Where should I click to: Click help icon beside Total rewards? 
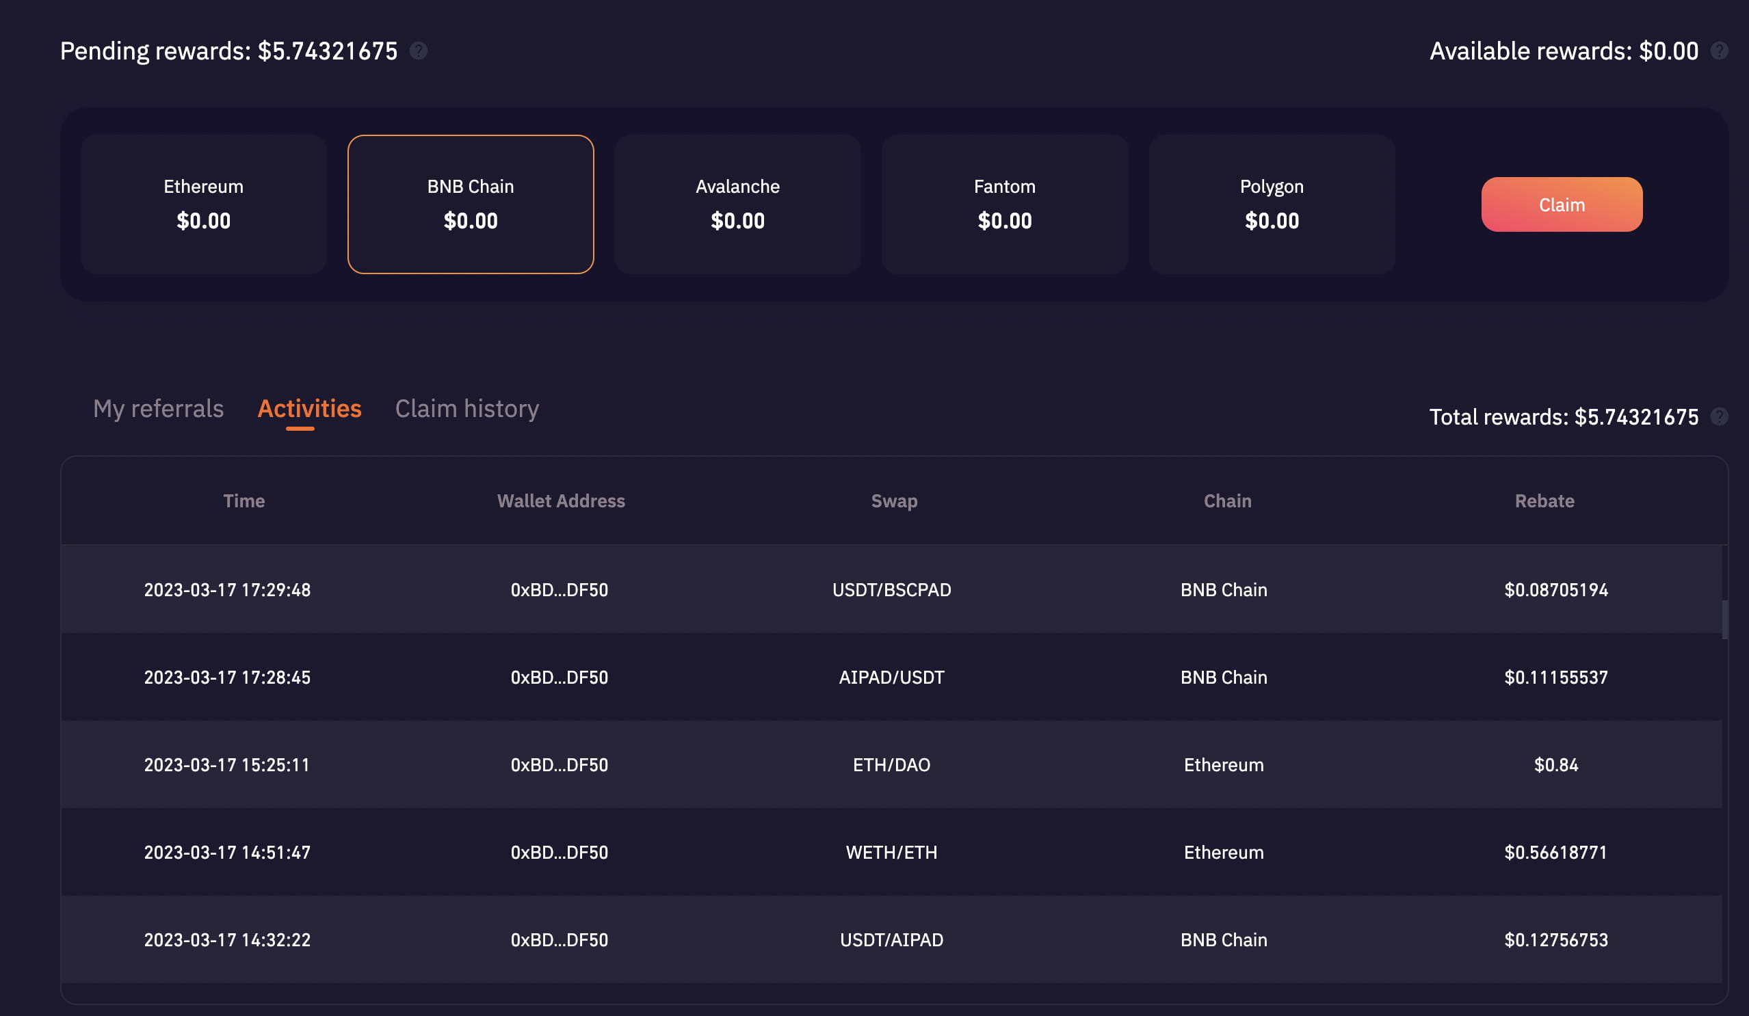click(1718, 416)
